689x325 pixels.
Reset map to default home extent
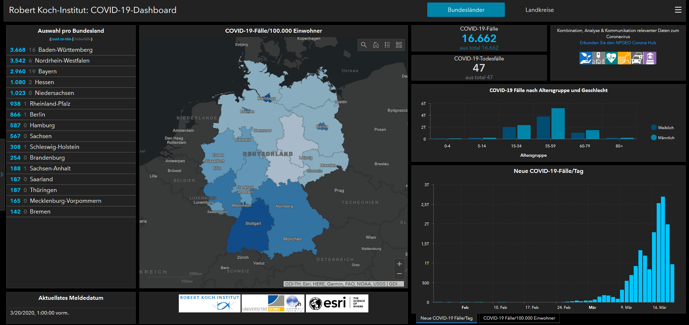[376, 45]
